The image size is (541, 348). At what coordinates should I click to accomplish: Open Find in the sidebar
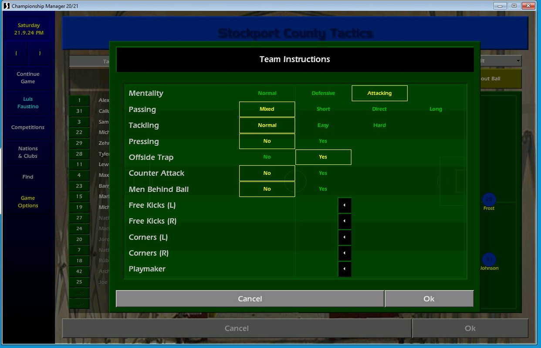coord(28,177)
